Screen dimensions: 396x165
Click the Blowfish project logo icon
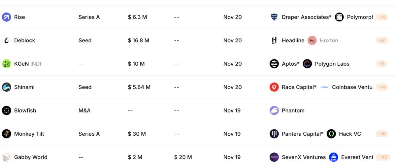point(7,111)
